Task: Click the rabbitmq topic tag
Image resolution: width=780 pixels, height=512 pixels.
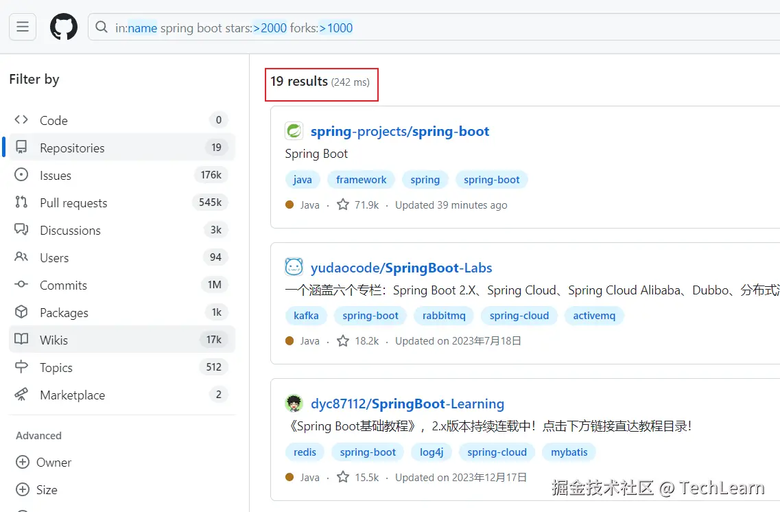Action: [444, 316]
